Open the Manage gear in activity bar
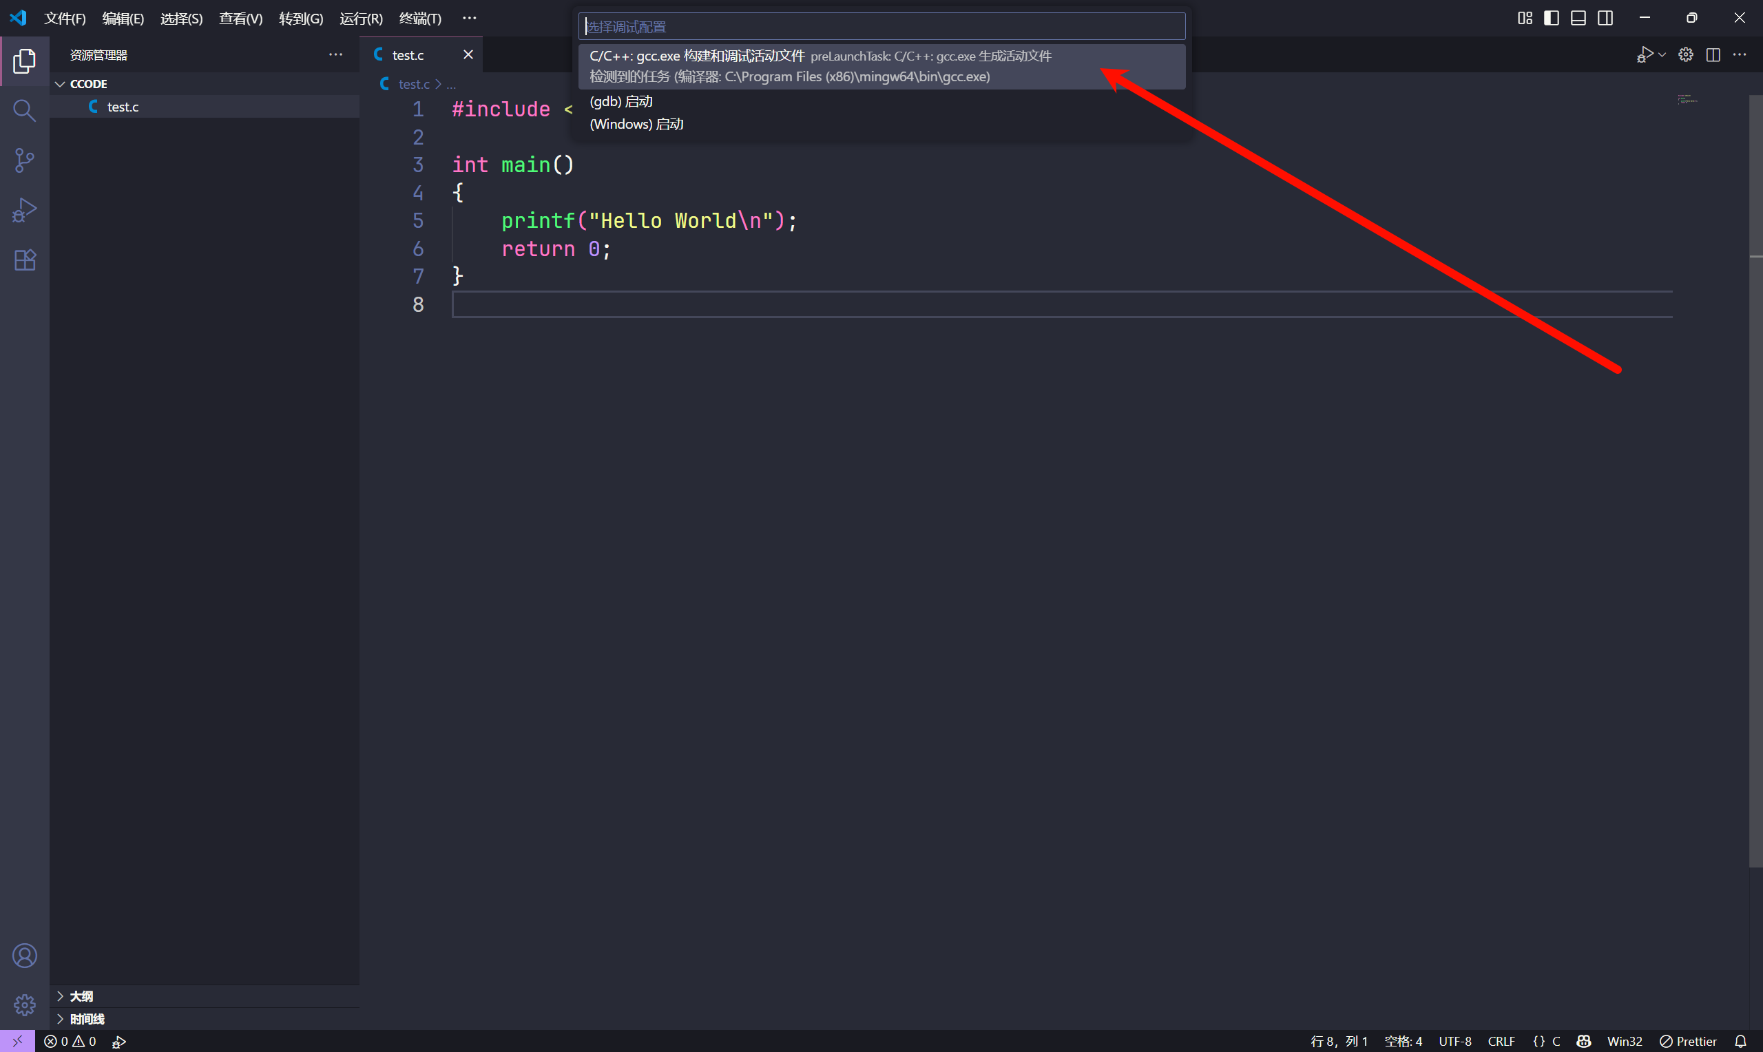Screen dimensions: 1763x1052 click(24, 1004)
